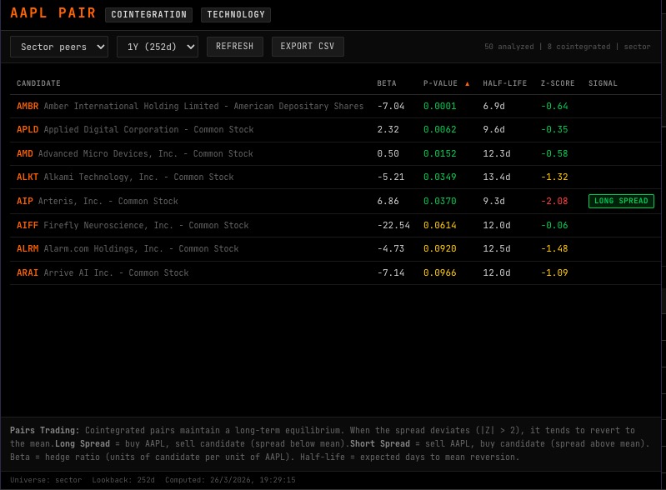Click Firefly Neuroscience company name

click(146, 226)
